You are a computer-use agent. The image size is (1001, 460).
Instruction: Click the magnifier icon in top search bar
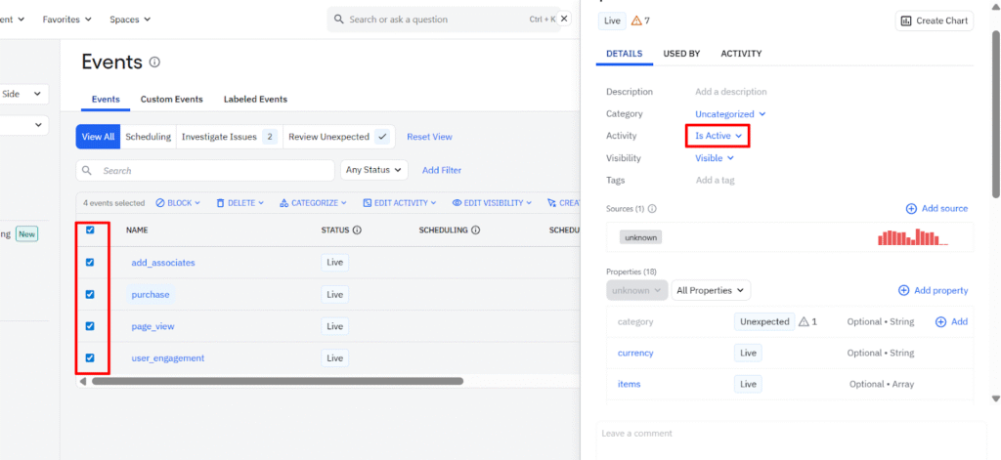click(x=338, y=20)
